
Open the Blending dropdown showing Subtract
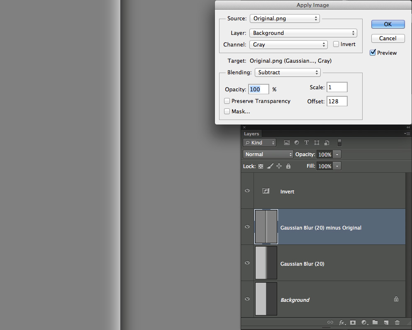288,72
